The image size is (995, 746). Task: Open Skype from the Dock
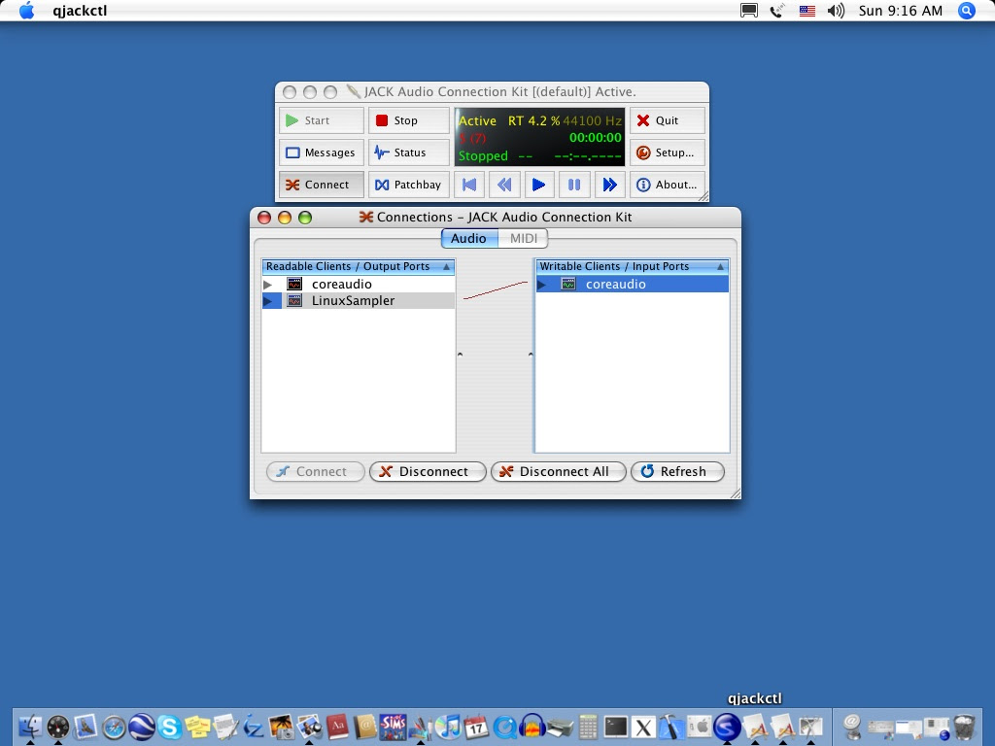click(x=169, y=727)
